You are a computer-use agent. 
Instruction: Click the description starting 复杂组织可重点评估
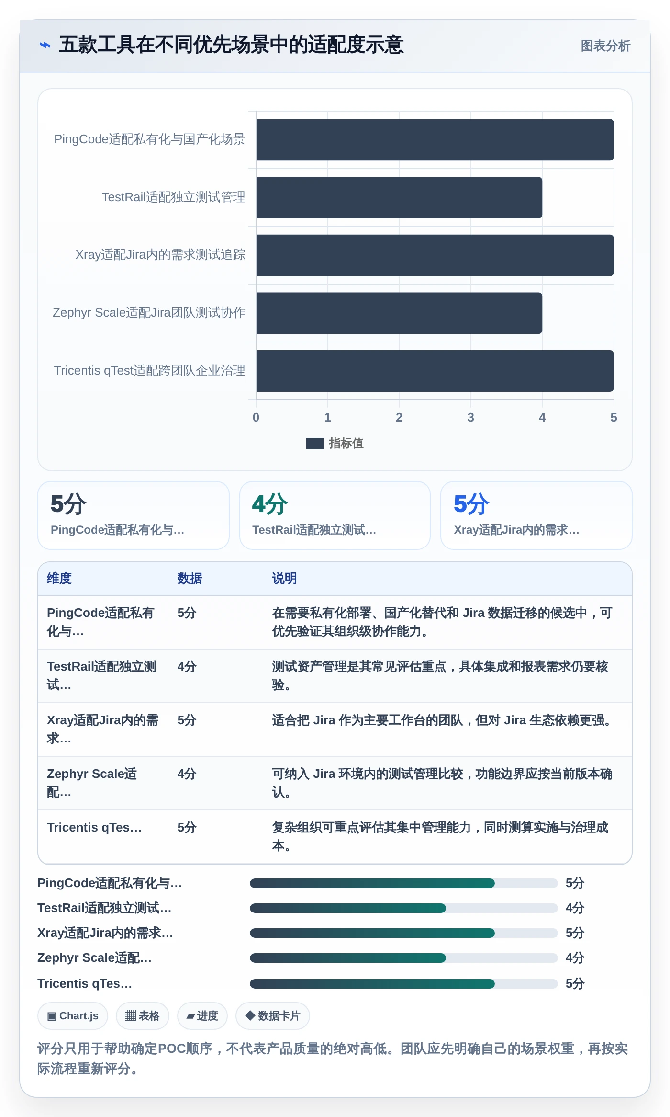coord(440,837)
